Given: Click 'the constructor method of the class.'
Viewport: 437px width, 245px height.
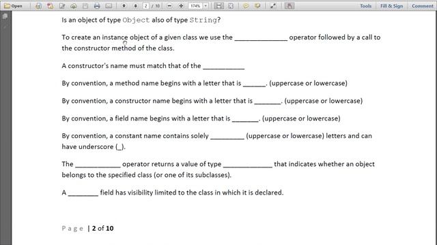Looking at the screenshot, I should [118, 48].
